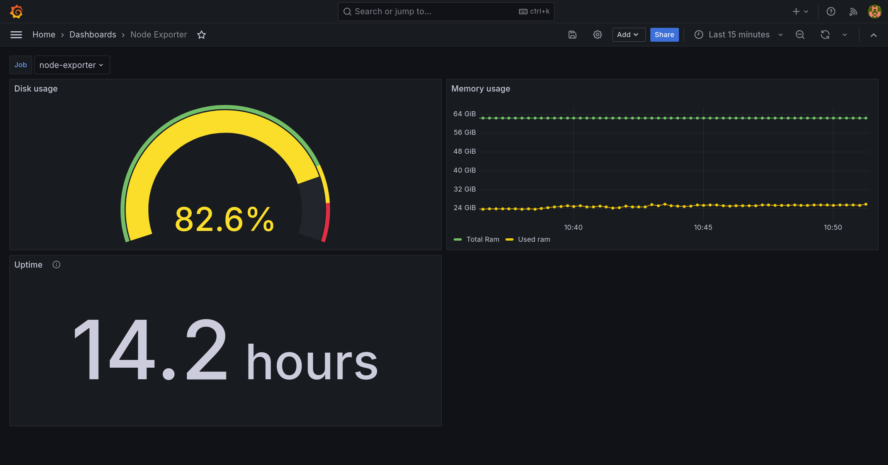Viewport: 888px width, 465px height.
Task: Click the 24 GiB axis label
Action: click(x=464, y=208)
